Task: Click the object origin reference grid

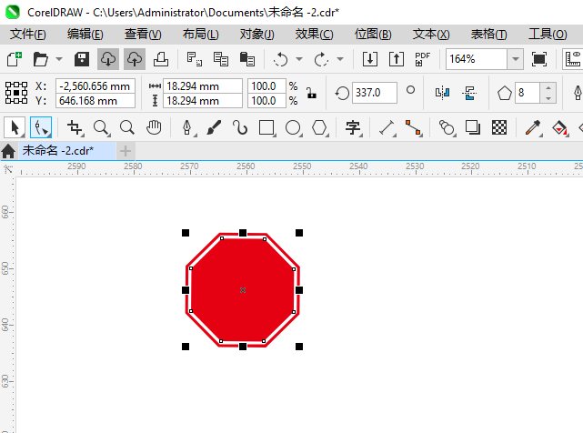Action: (16, 93)
